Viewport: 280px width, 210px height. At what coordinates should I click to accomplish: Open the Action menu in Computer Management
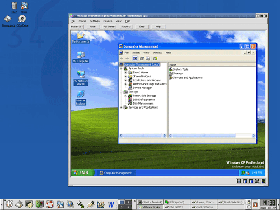(x=136, y=53)
